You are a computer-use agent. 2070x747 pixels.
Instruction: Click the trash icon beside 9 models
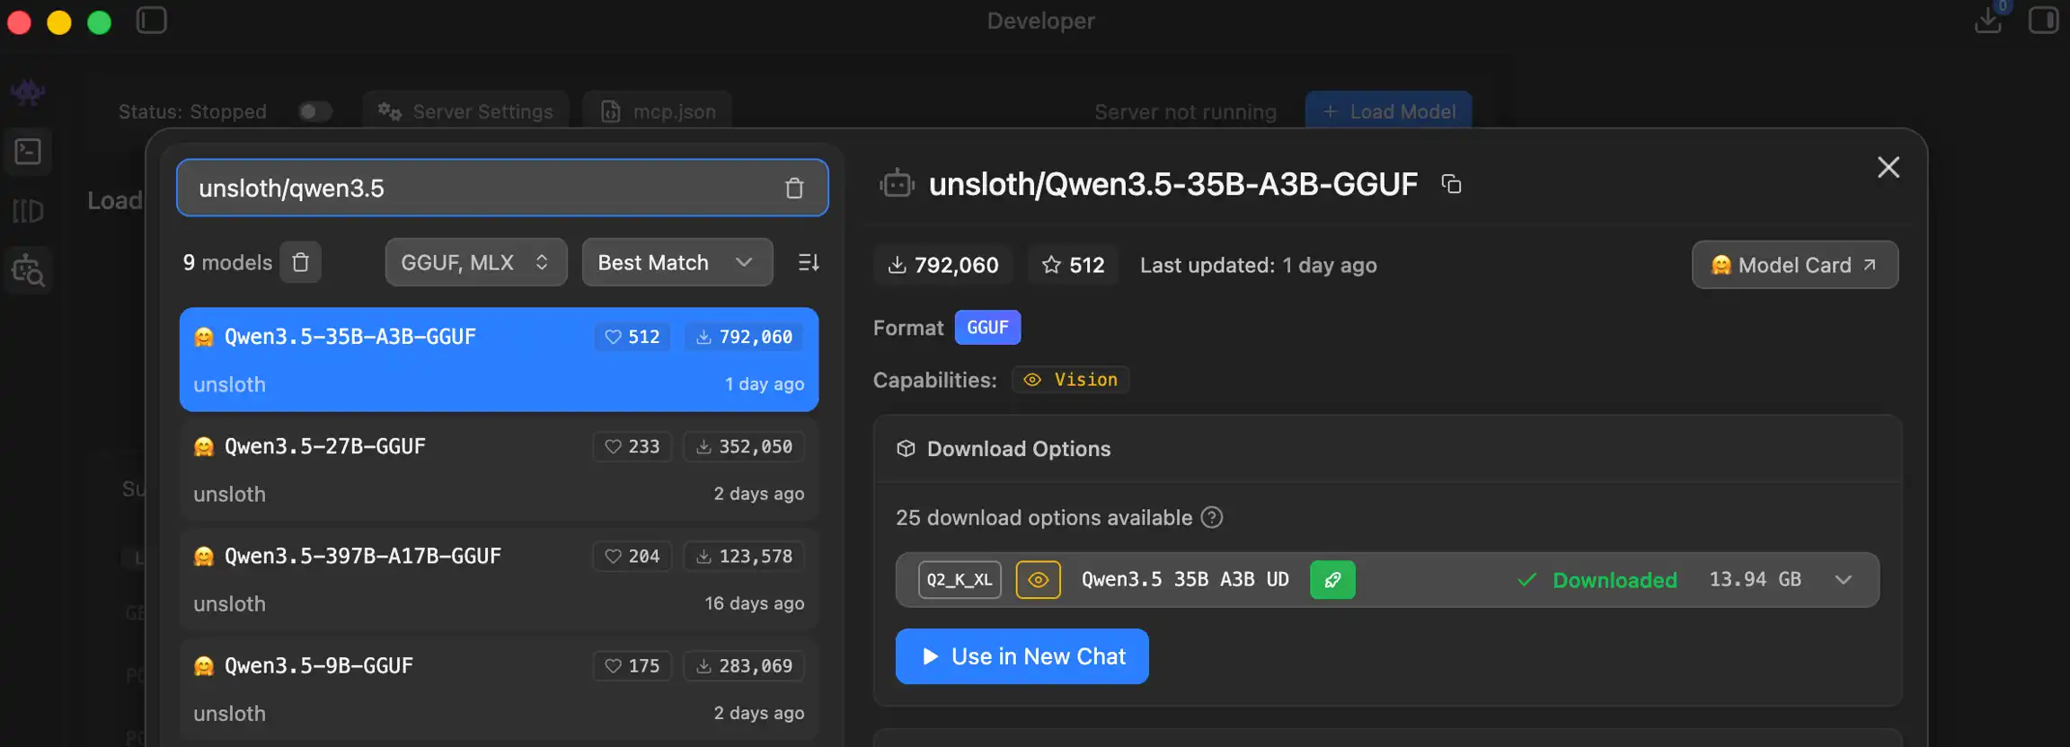coord(300,262)
